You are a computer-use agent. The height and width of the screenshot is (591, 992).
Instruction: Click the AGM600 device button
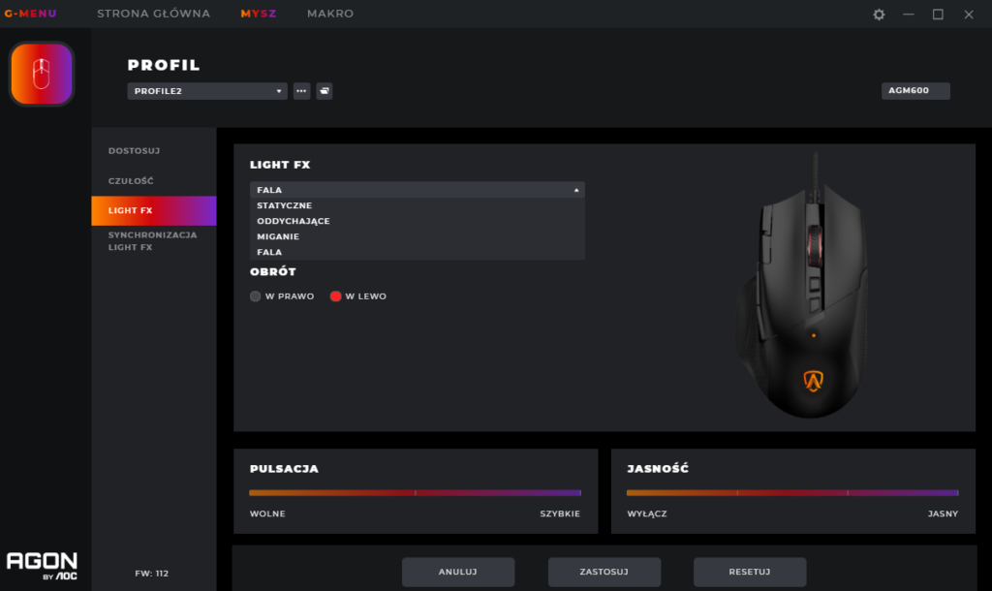(915, 90)
